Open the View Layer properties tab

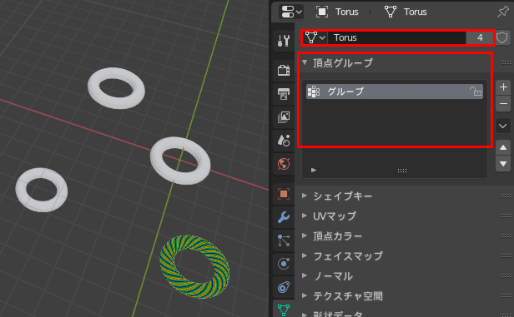click(x=284, y=117)
